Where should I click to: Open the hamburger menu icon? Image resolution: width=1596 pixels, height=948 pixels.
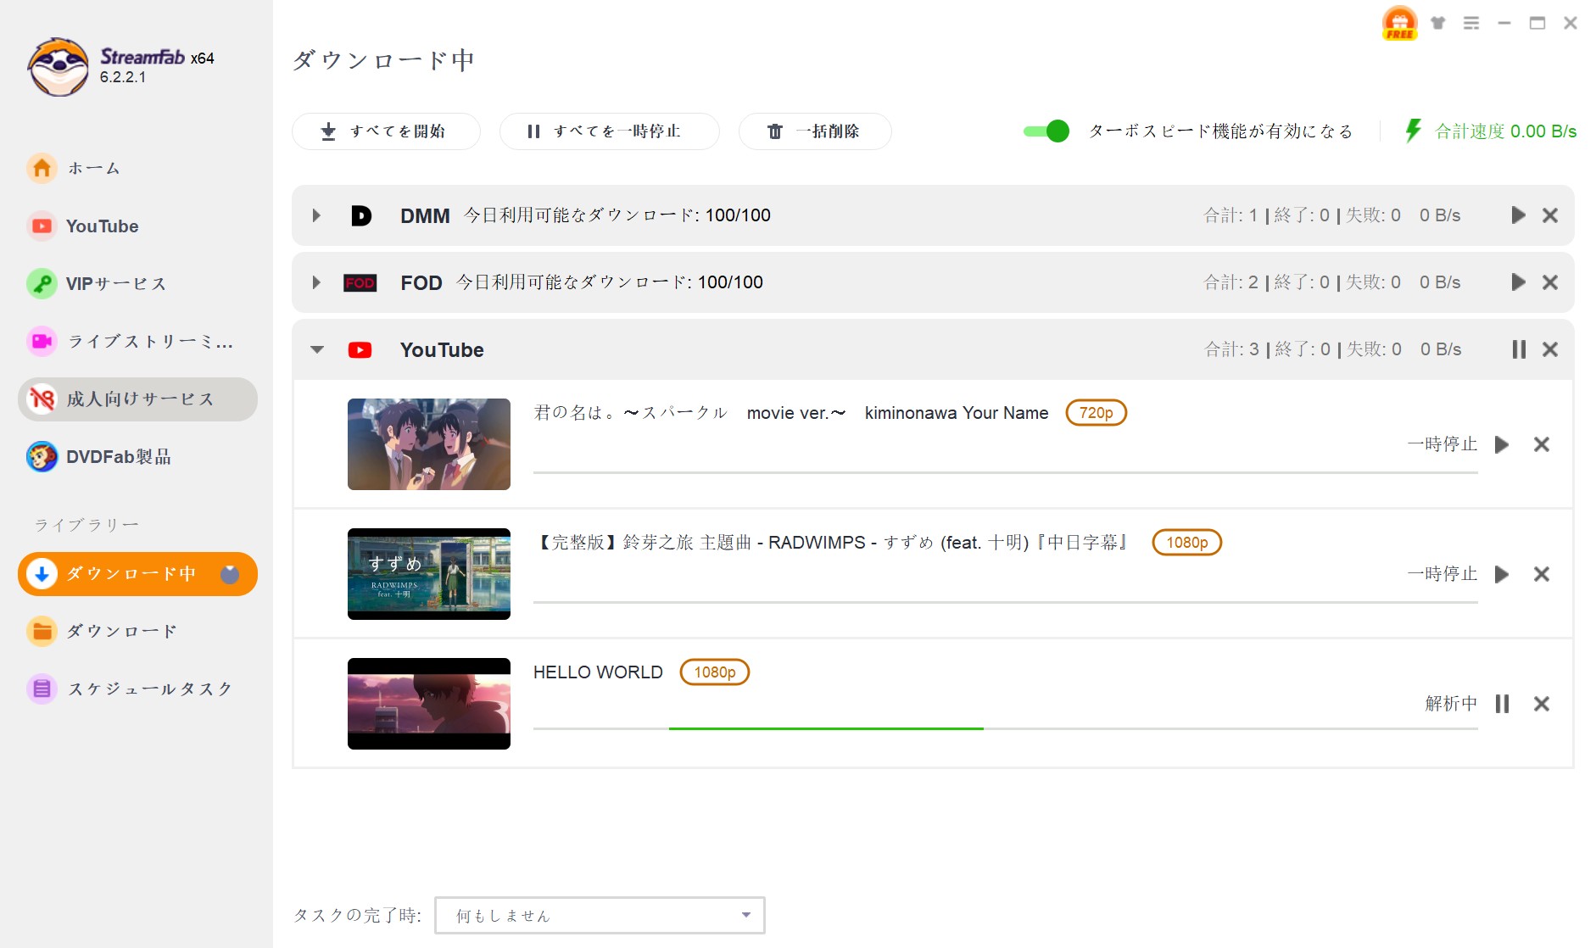[x=1471, y=23]
